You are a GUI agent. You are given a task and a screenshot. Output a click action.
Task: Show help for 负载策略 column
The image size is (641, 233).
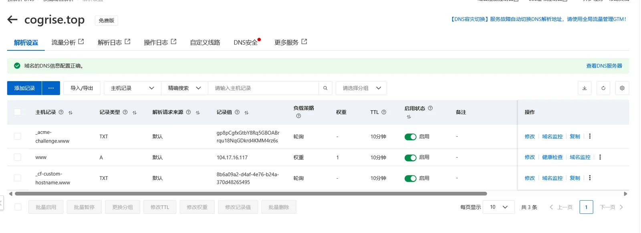(x=298, y=116)
